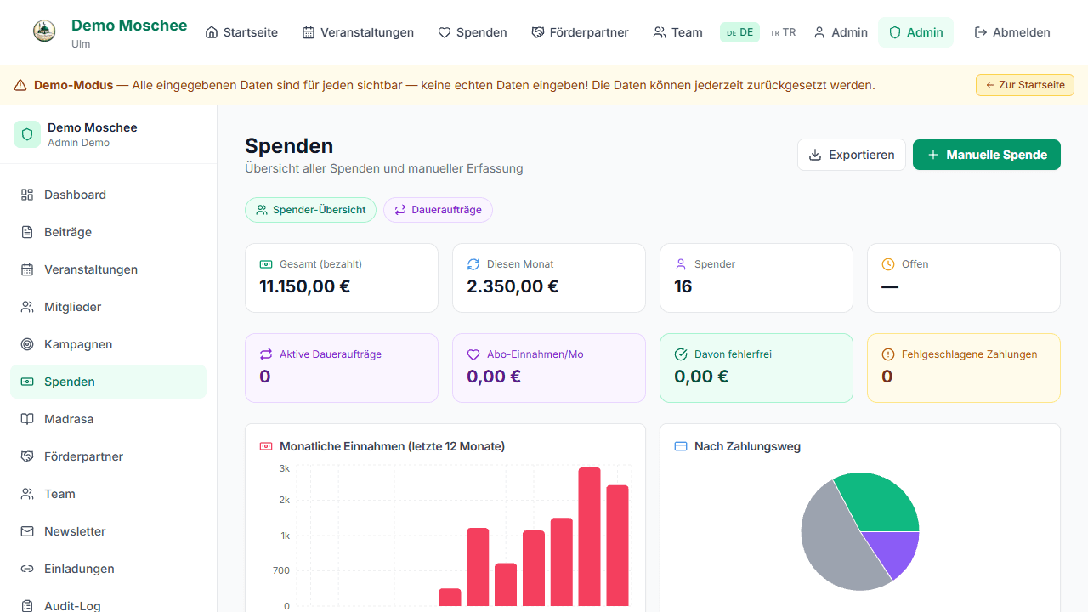Image resolution: width=1088 pixels, height=612 pixels.
Task: Click the Beiträge document icon
Action: (x=27, y=232)
